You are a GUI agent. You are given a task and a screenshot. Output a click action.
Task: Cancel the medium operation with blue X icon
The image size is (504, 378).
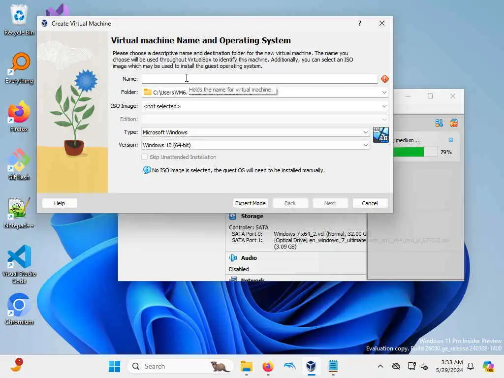click(451, 140)
